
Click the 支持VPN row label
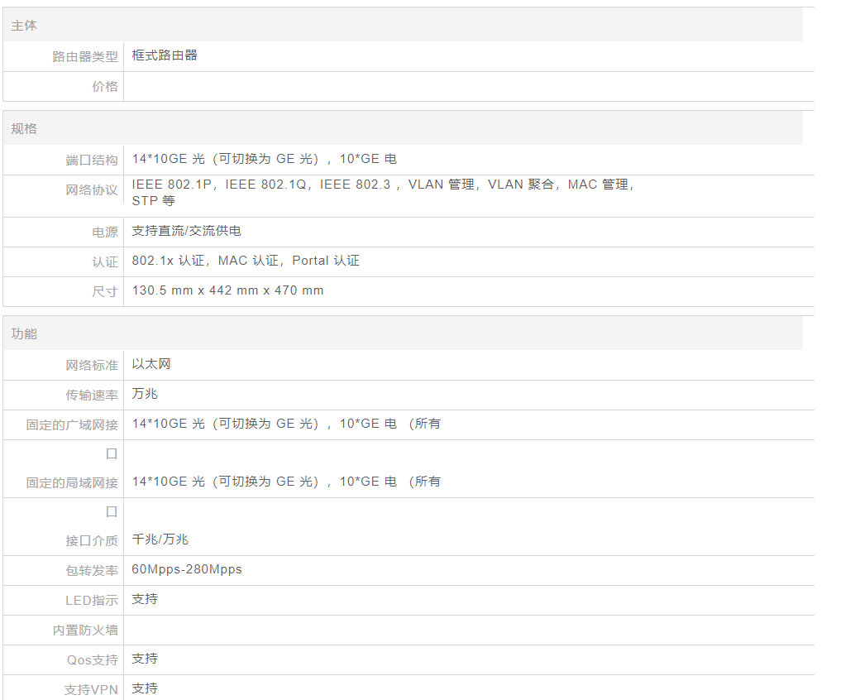[x=91, y=690]
